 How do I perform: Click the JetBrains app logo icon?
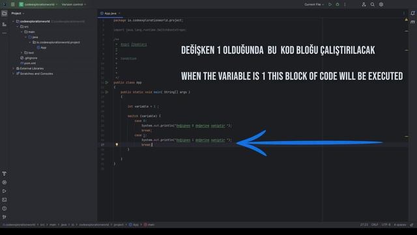4,5
